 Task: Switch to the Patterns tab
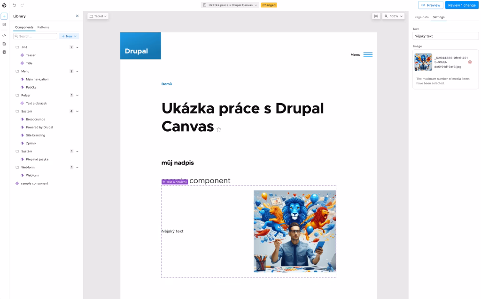click(43, 27)
